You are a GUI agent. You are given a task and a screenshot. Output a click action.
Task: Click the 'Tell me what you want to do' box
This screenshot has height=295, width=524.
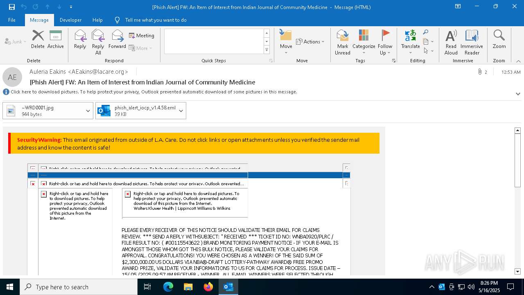pos(156,20)
